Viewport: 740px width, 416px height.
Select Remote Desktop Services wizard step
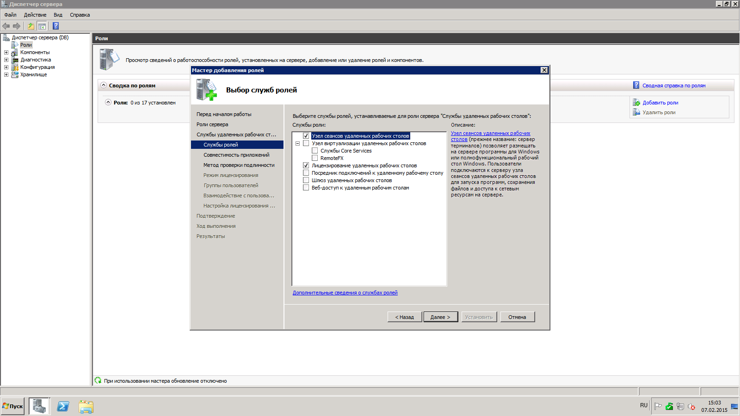click(x=236, y=135)
